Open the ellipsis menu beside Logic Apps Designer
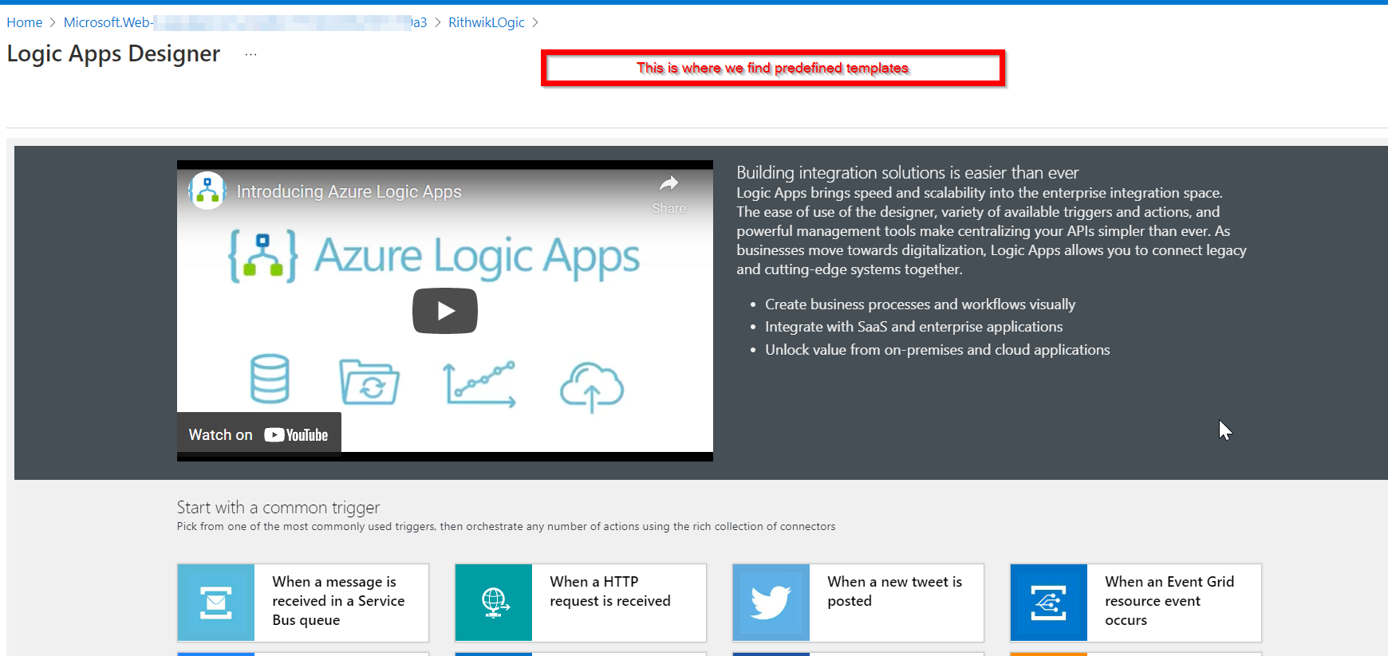Viewport: 1388px width, 656px height. [x=251, y=54]
